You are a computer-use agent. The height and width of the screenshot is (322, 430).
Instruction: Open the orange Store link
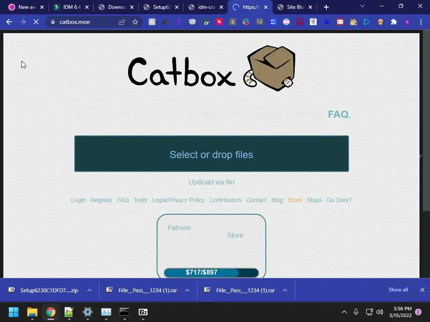pos(295,200)
